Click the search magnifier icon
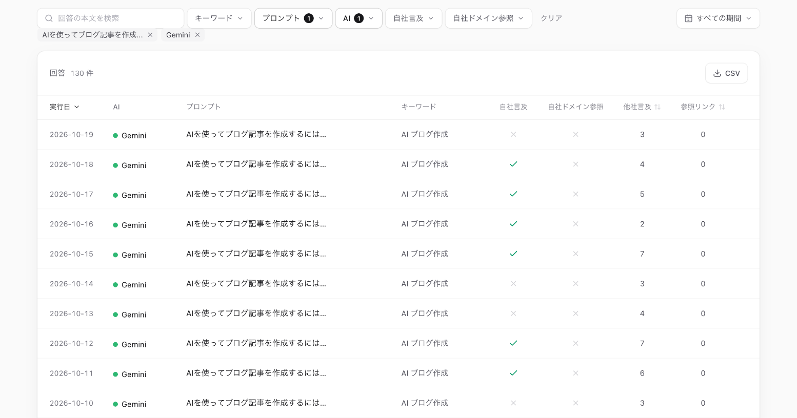Image resolution: width=797 pixels, height=418 pixels. coord(49,18)
